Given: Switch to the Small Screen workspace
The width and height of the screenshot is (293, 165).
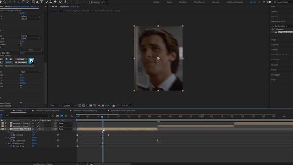Looking at the screenshot, I should 199,2.
